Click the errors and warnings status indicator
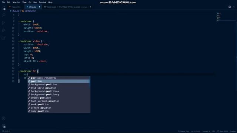 point(6,132)
